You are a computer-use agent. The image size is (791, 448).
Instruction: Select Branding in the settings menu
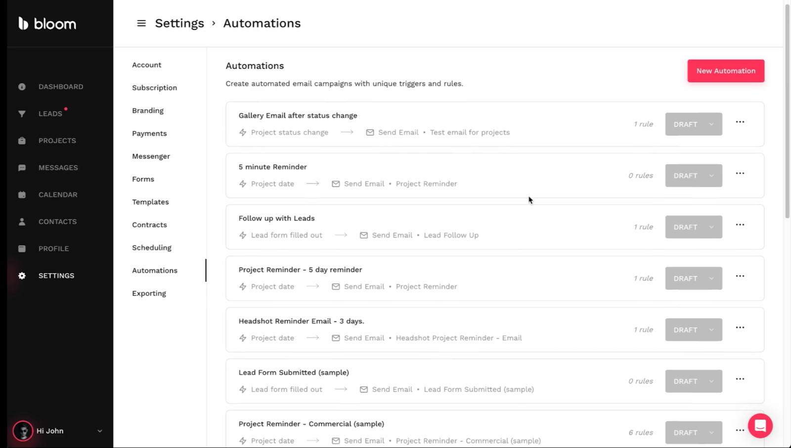coord(148,111)
